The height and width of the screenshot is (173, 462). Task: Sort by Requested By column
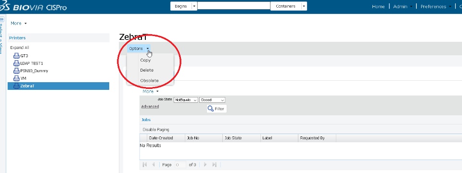click(317, 138)
